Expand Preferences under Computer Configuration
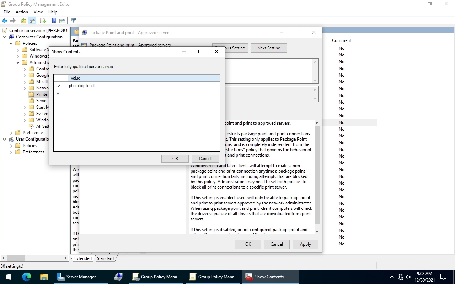 pos(11,133)
